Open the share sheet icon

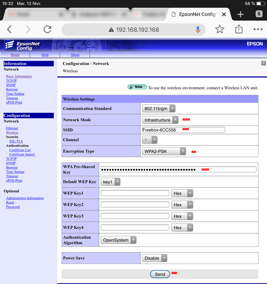[x=239, y=29]
